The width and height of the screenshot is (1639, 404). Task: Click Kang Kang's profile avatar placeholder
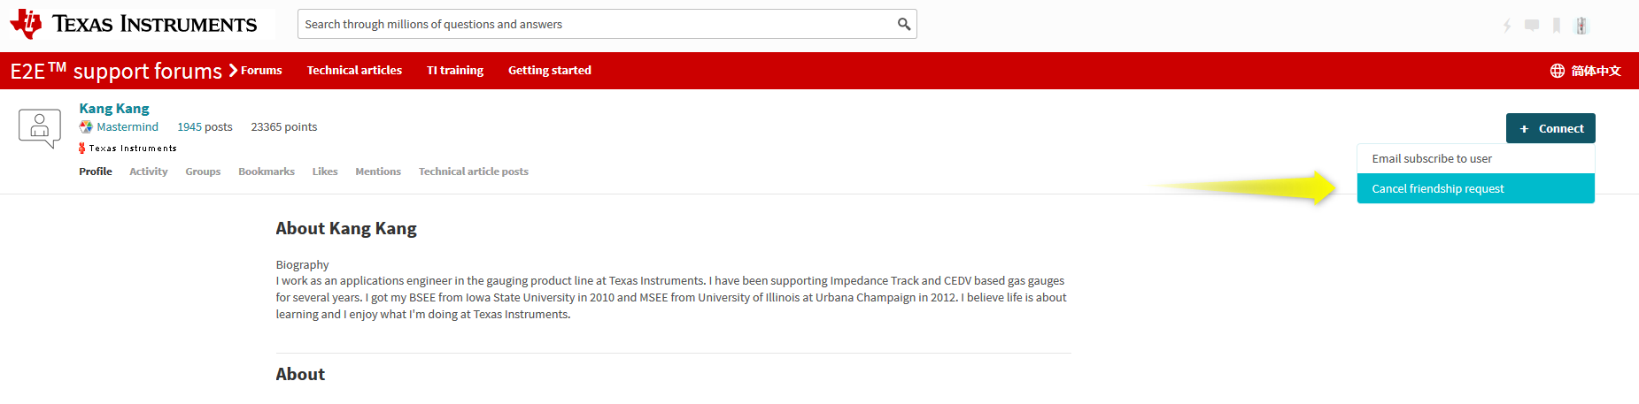(x=40, y=129)
